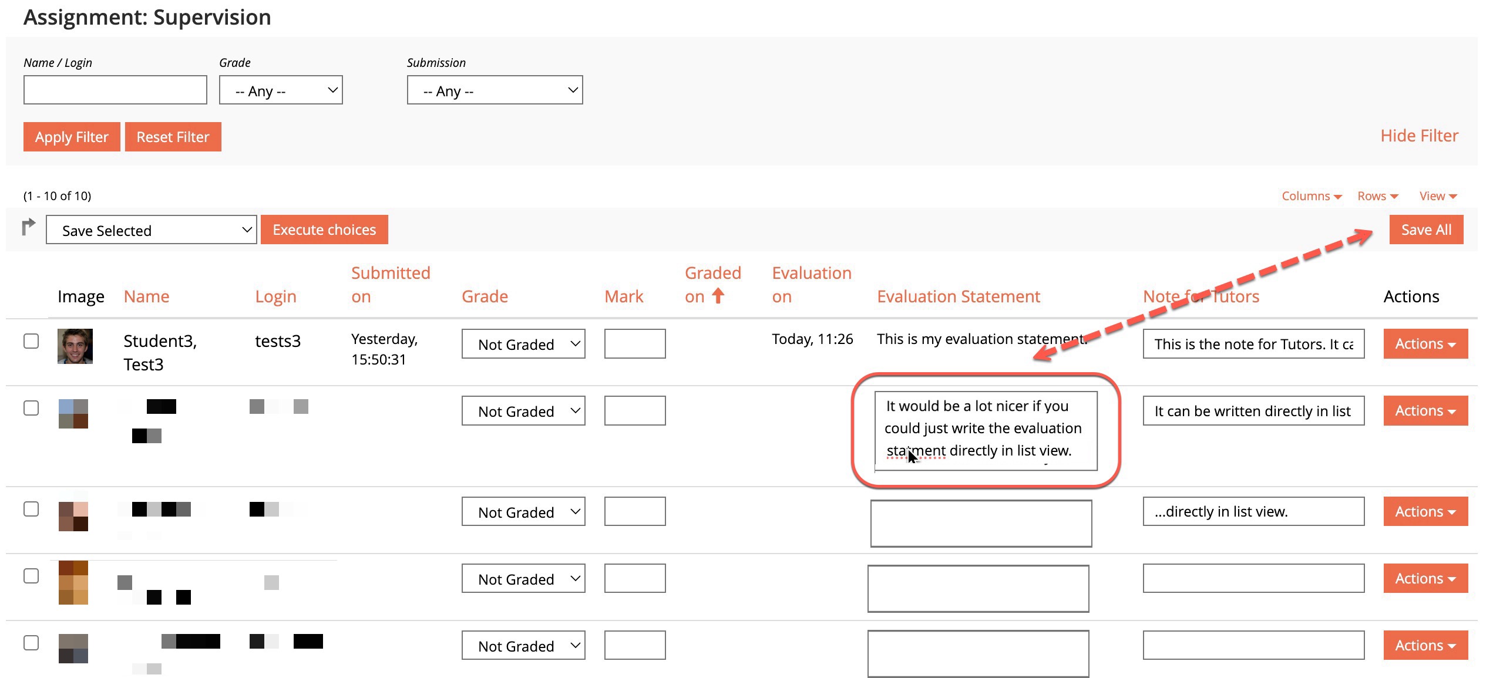This screenshot has width=1493, height=678.
Task: Open the Save Selected action dropdown
Action: pyautogui.click(x=151, y=230)
